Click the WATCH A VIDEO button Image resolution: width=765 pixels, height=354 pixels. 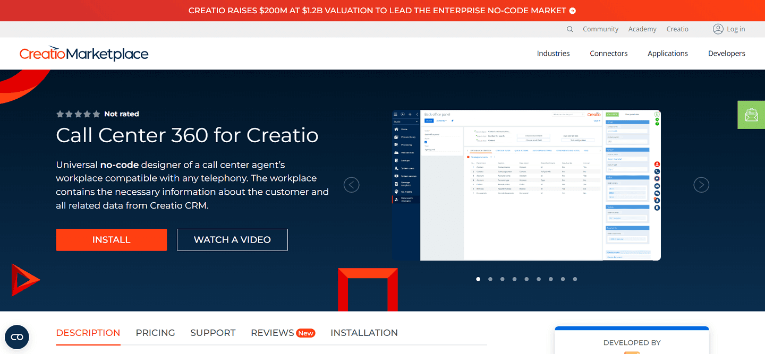pos(232,239)
